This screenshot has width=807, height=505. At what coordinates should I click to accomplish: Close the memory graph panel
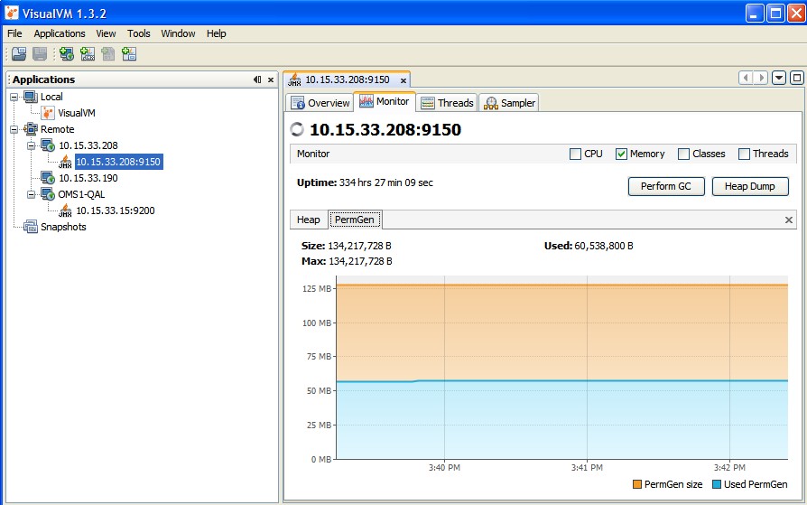coord(788,220)
